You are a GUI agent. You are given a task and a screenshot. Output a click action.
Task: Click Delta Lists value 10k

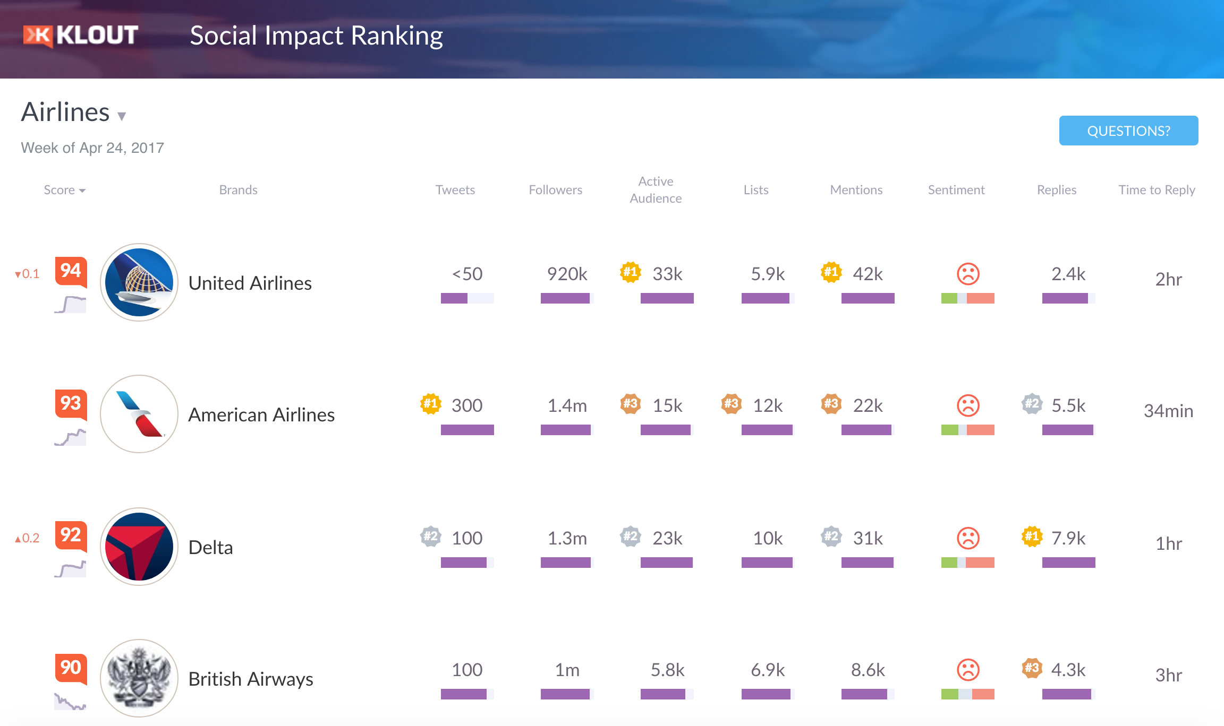(768, 538)
